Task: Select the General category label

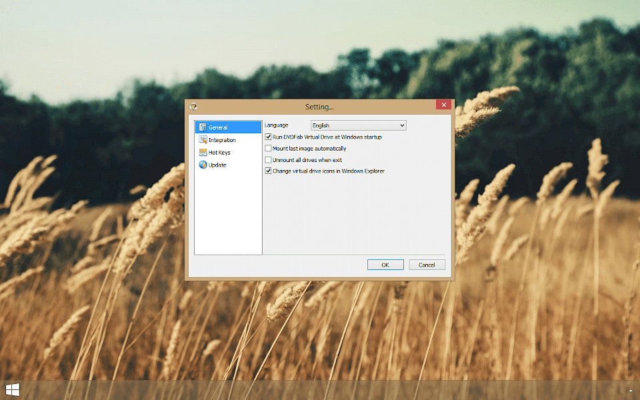Action: (218, 127)
